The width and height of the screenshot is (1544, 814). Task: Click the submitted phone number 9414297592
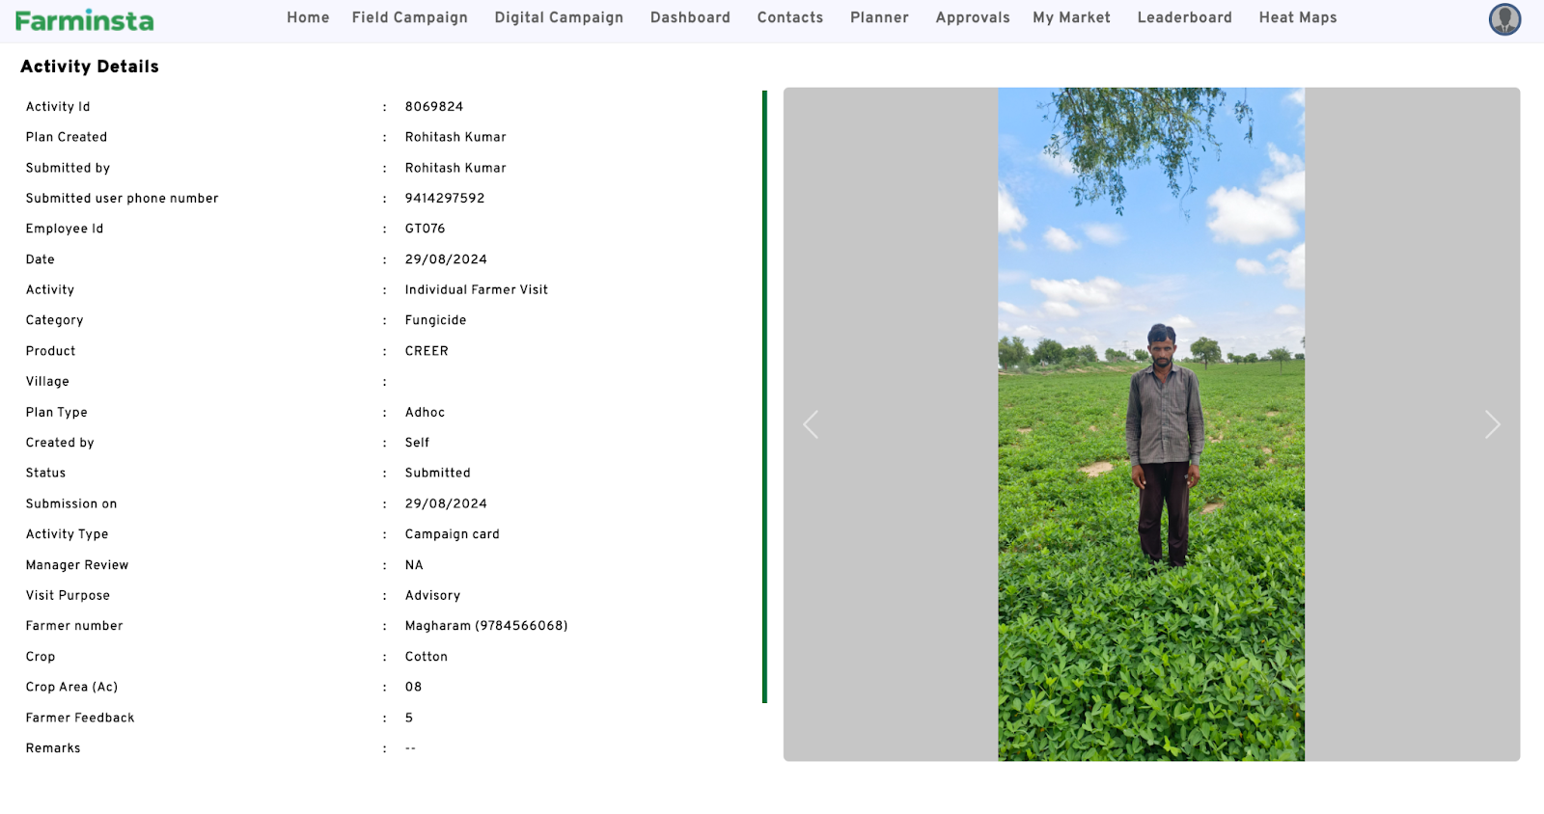(x=445, y=199)
